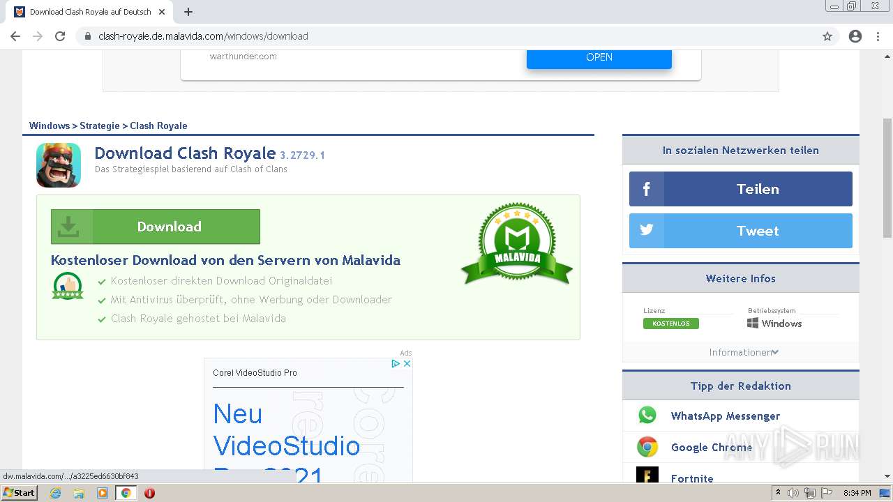The width and height of the screenshot is (893, 502).
Task: Launch Internet Explorer from the taskbar
Action: [x=55, y=493]
